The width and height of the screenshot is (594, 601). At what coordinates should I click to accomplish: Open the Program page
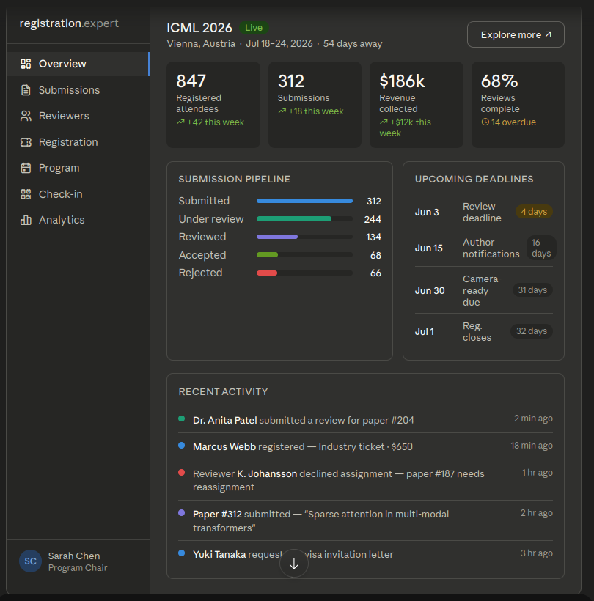78,168
